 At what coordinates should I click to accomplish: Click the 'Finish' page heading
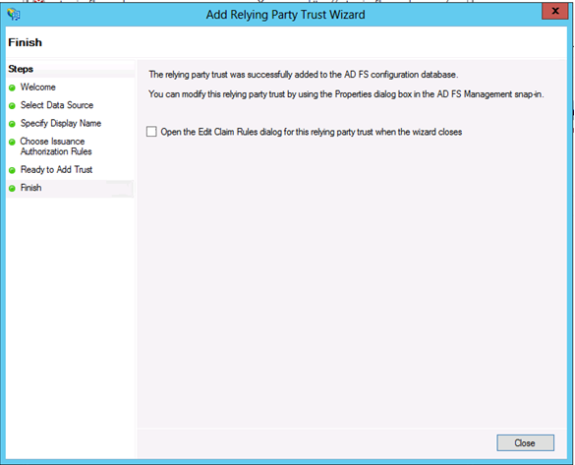26,42
